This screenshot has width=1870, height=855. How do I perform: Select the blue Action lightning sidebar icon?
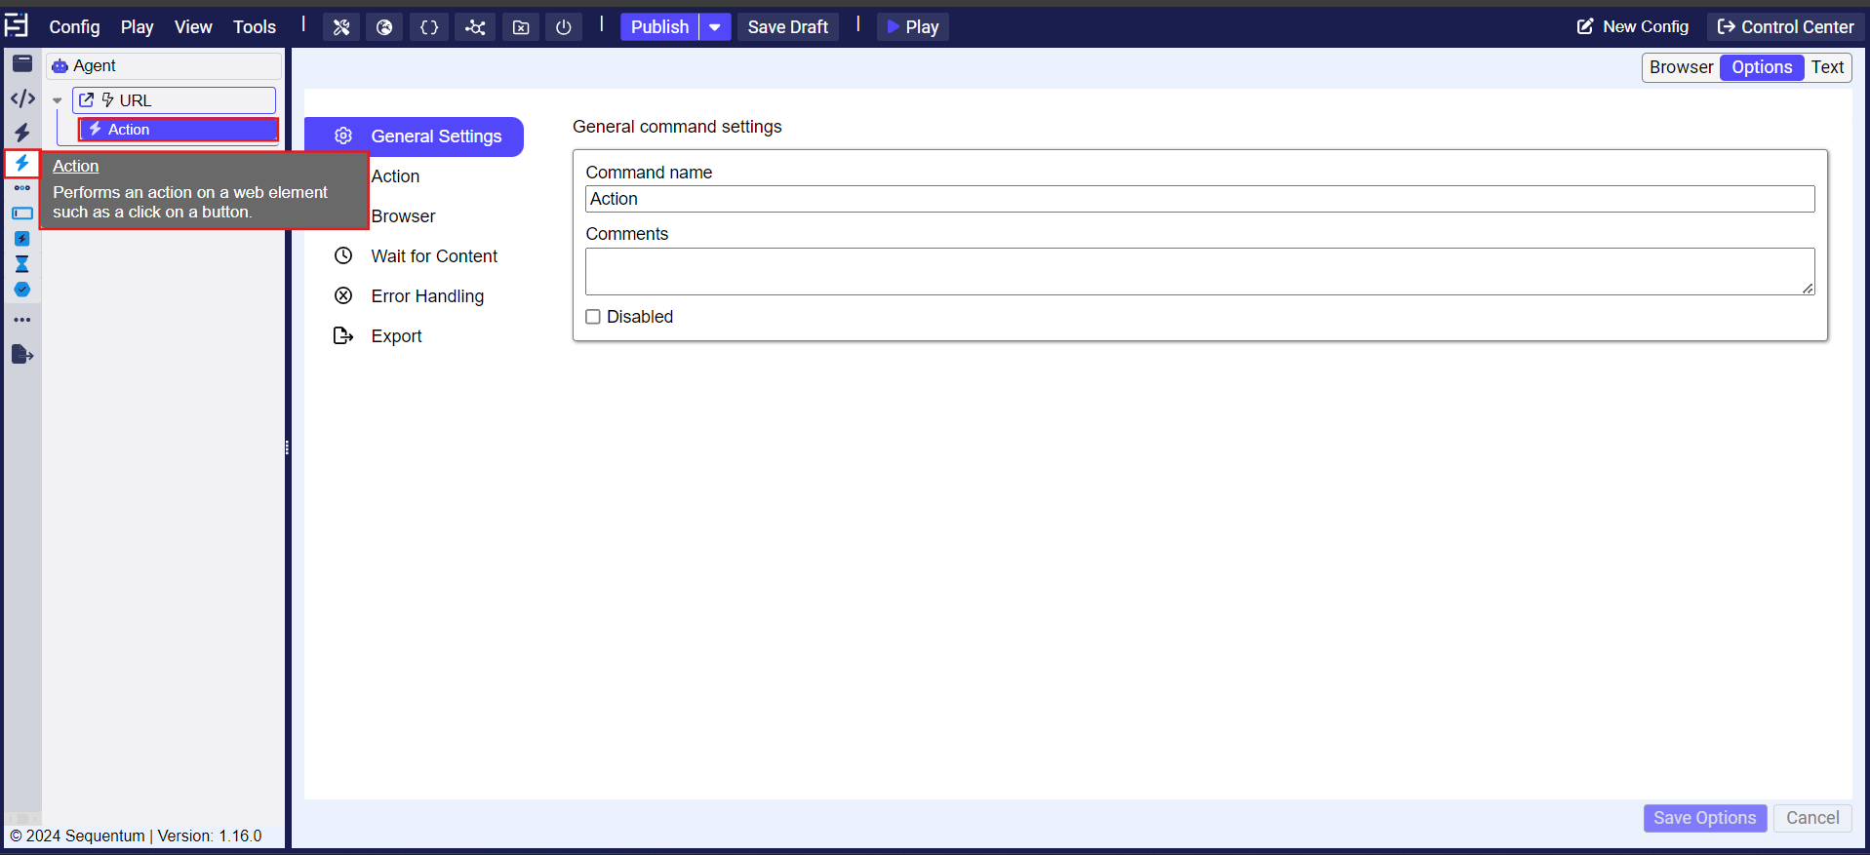tap(22, 163)
